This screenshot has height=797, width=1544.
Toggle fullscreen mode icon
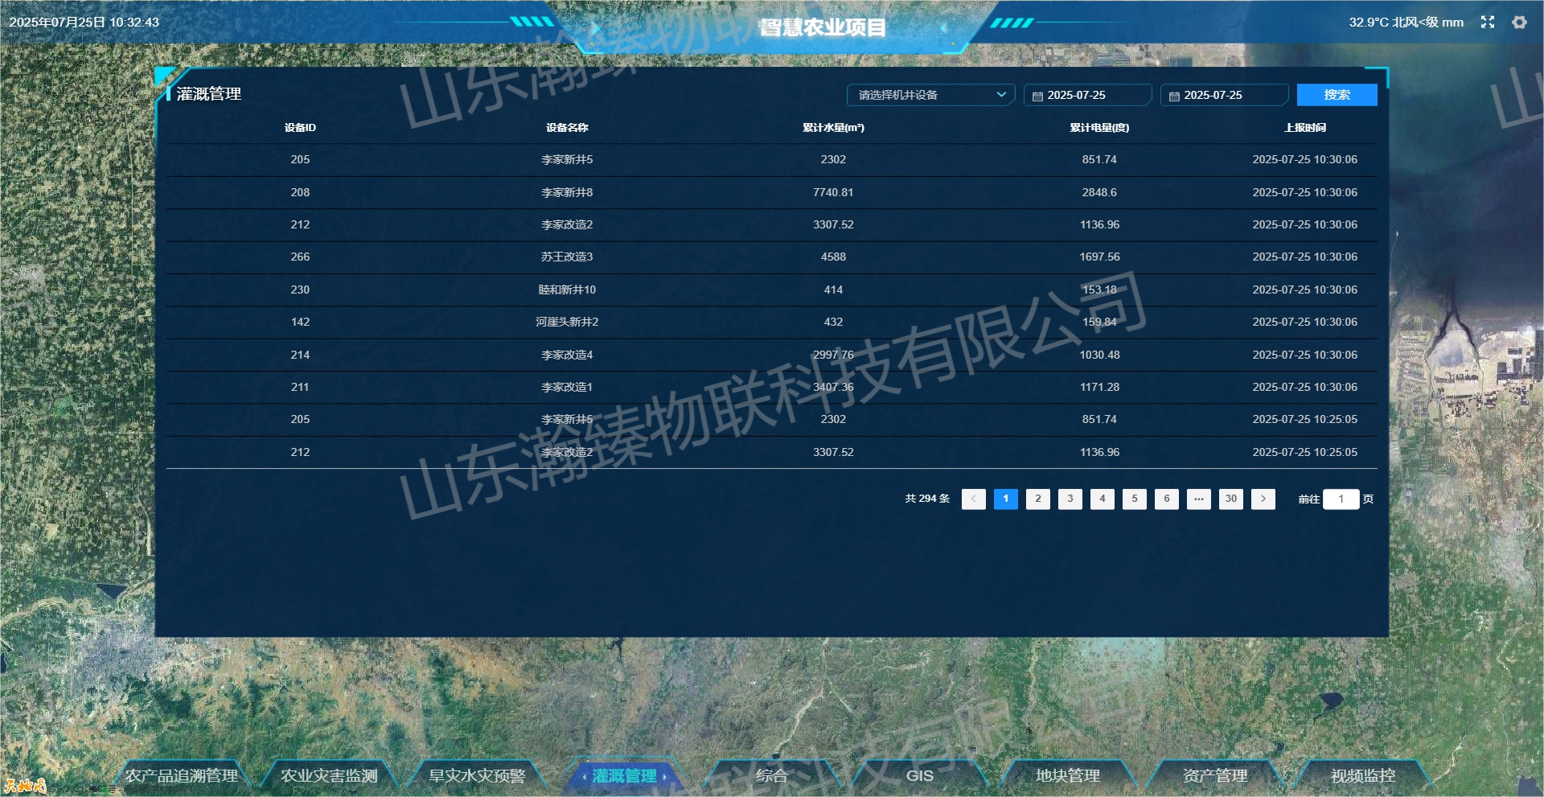tap(1487, 23)
